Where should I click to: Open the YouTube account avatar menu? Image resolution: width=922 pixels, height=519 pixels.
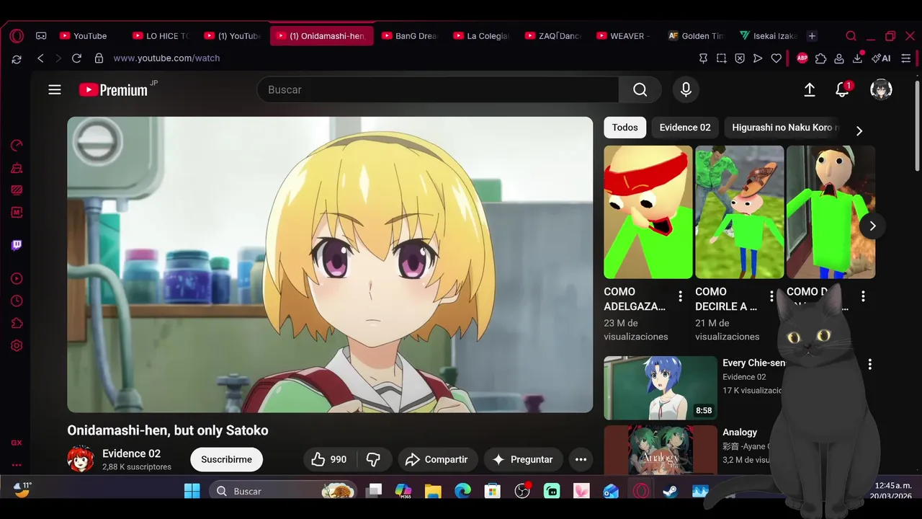[x=881, y=89]
